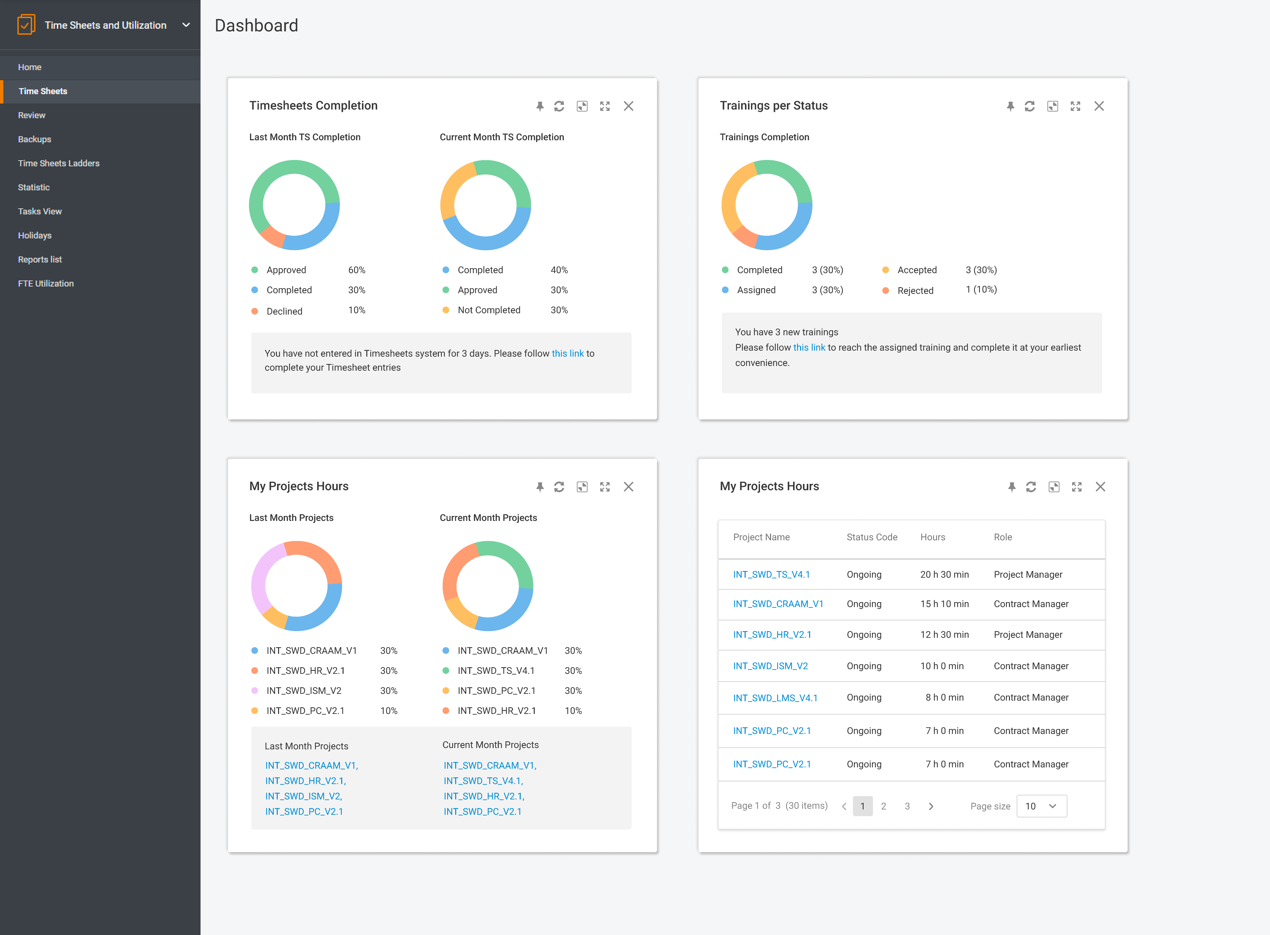Expand Timesheets Completion widget to fullscreen
The image size is (1270, 935).
coord(604,107)
